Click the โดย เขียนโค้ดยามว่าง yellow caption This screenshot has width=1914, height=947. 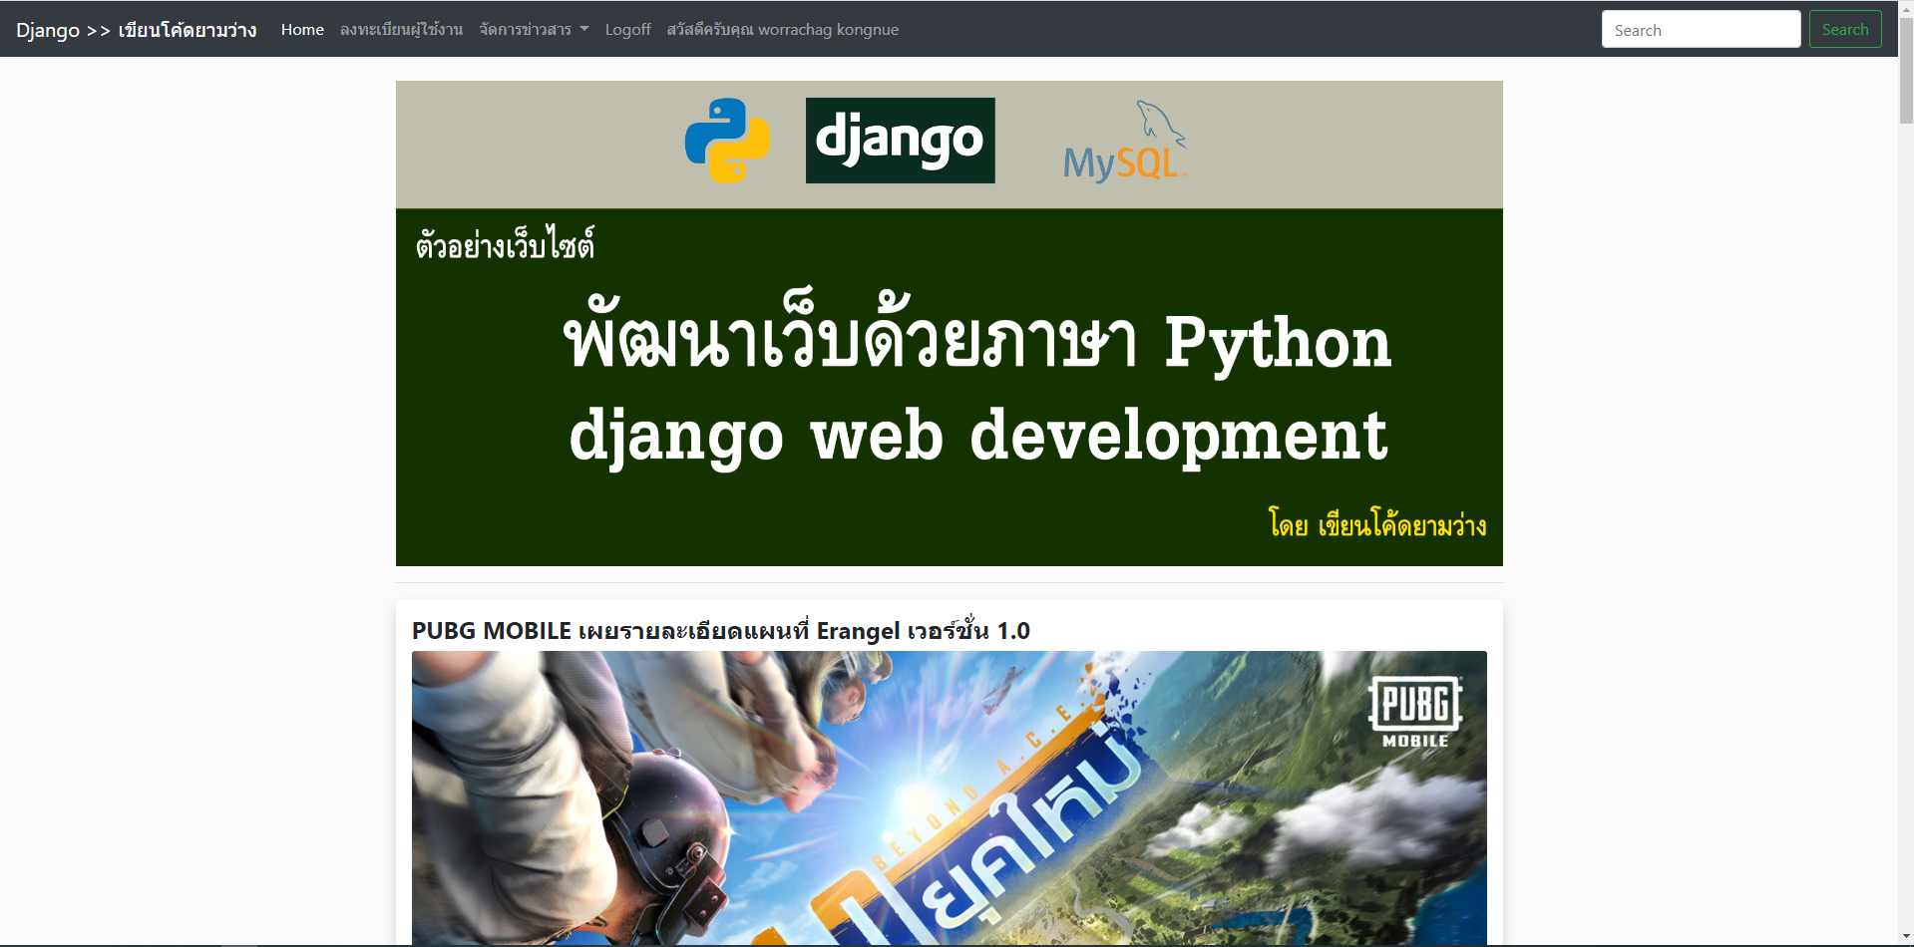(x=1377, y=523)
